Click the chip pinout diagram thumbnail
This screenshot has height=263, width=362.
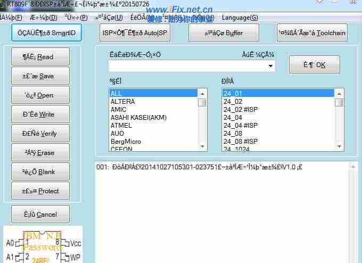[43, 245]
